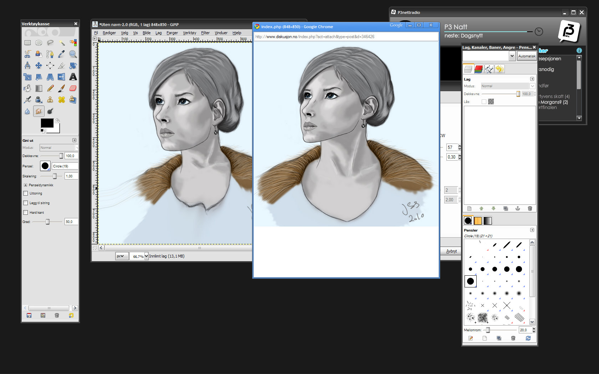Open the px unit dropdown in GIMP status bar
The height and width of the screenshot is (374, 599).
click(122, 256)
